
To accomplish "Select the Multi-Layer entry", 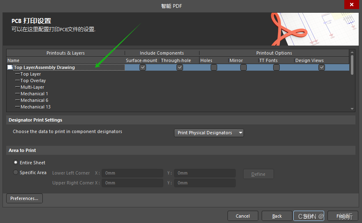I will (32, 87).
